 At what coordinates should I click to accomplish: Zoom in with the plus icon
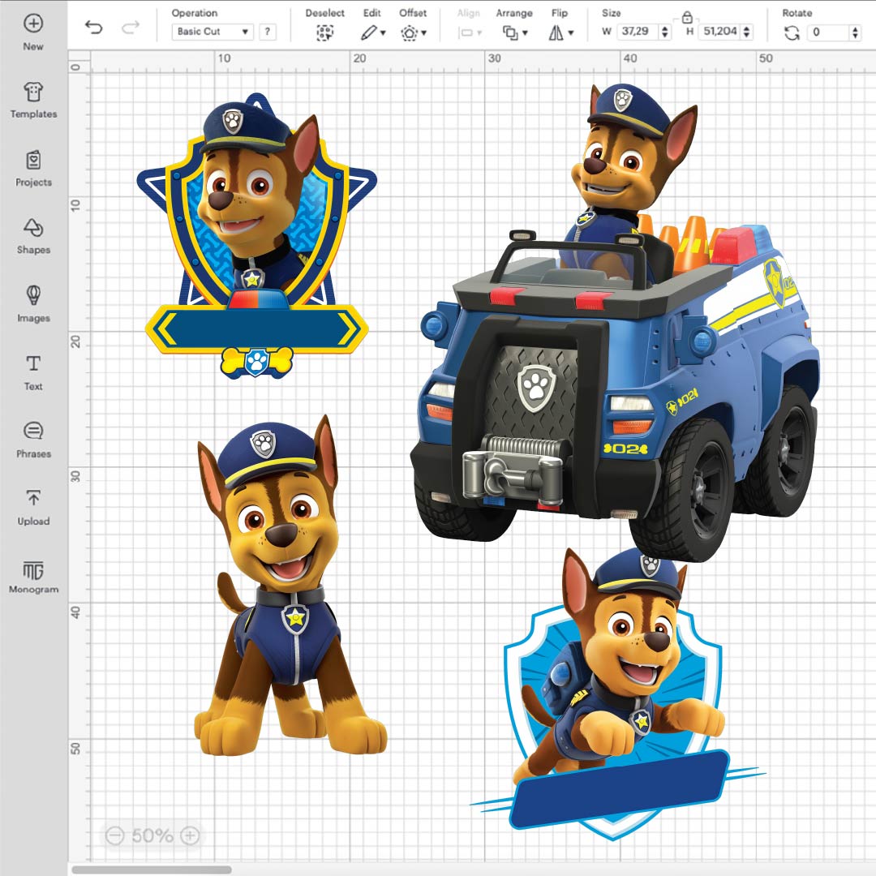pyautogui.click(x=190, y=835)
